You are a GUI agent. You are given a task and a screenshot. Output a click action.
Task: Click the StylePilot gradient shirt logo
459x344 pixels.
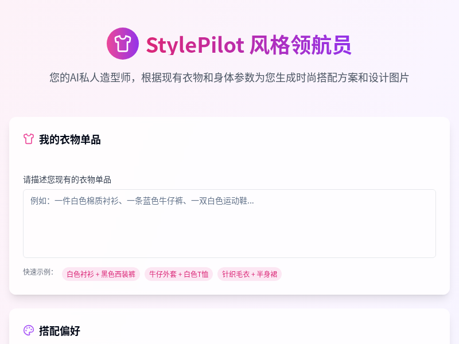point(123,44)
